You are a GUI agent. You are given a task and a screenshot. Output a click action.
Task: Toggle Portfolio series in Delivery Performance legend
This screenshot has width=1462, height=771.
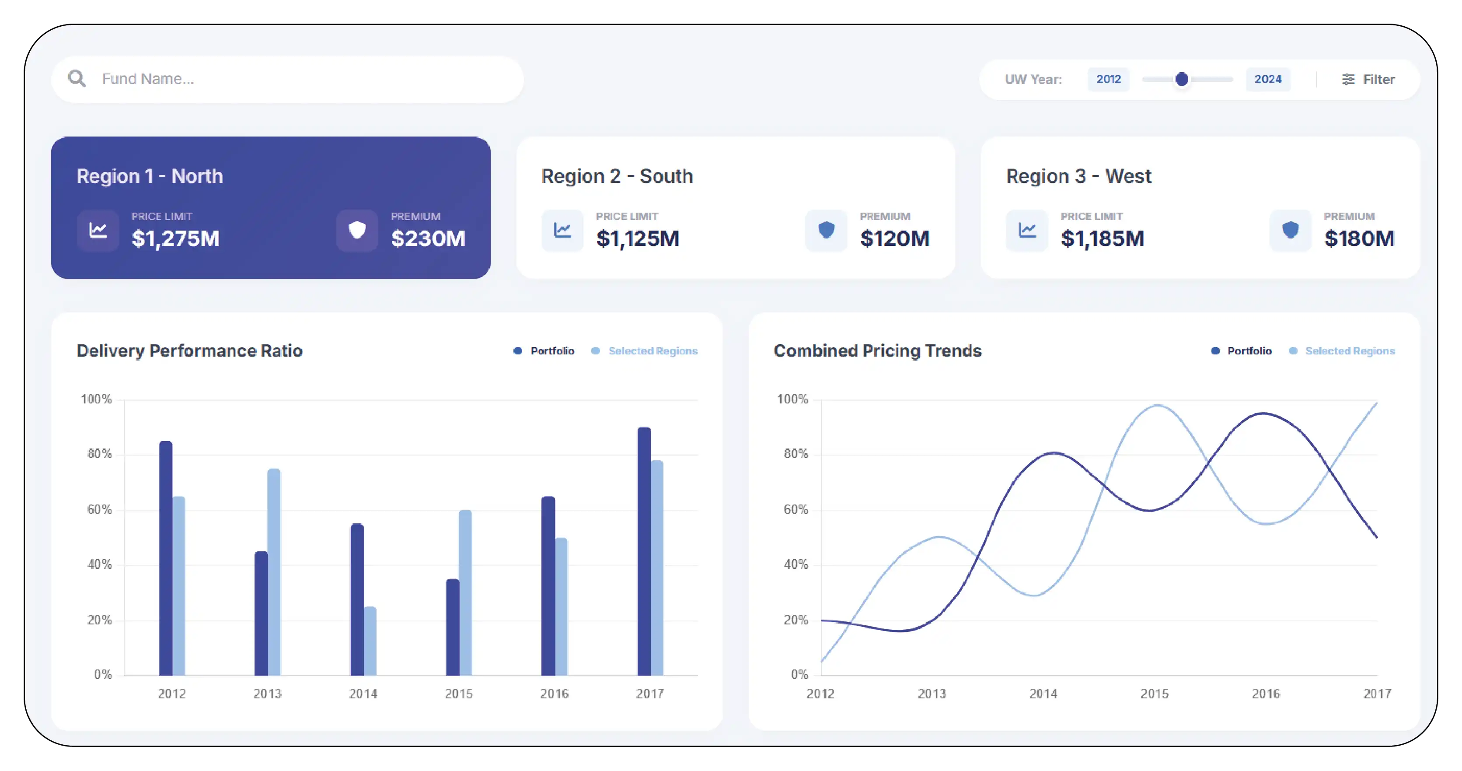[544, 351]
